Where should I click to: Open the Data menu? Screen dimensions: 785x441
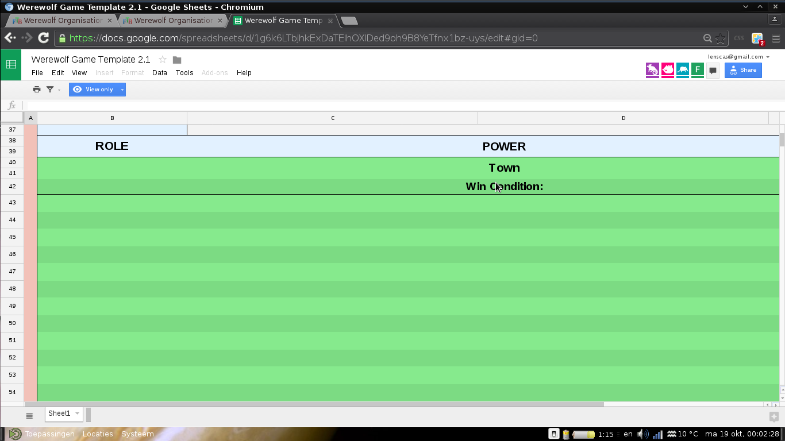tap(160, 73)
